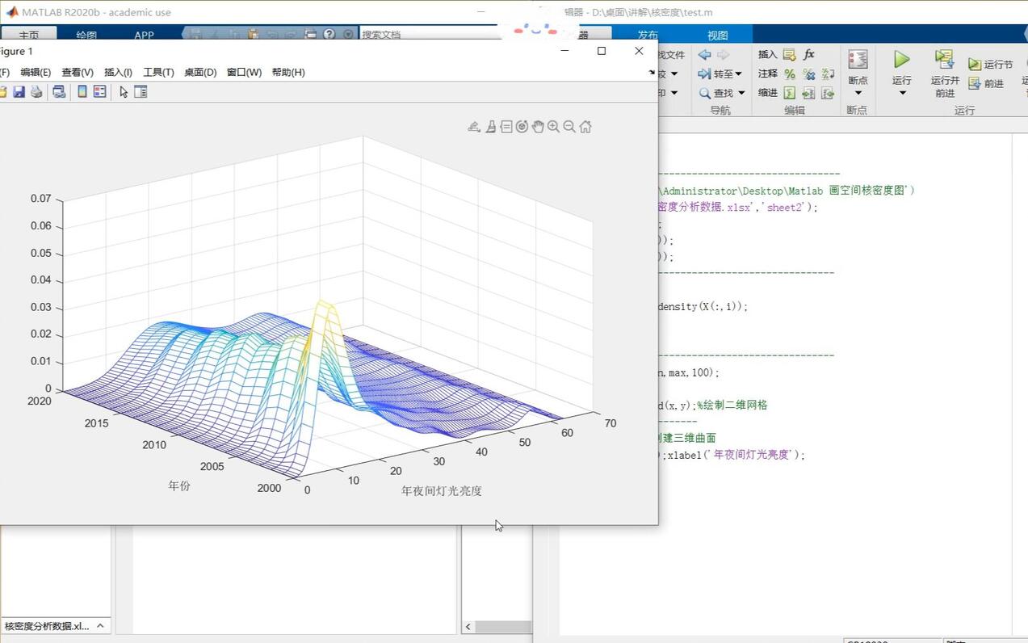Click the Back navigation arrow in editor
The image size is (1028, 643).
(704, 54)
